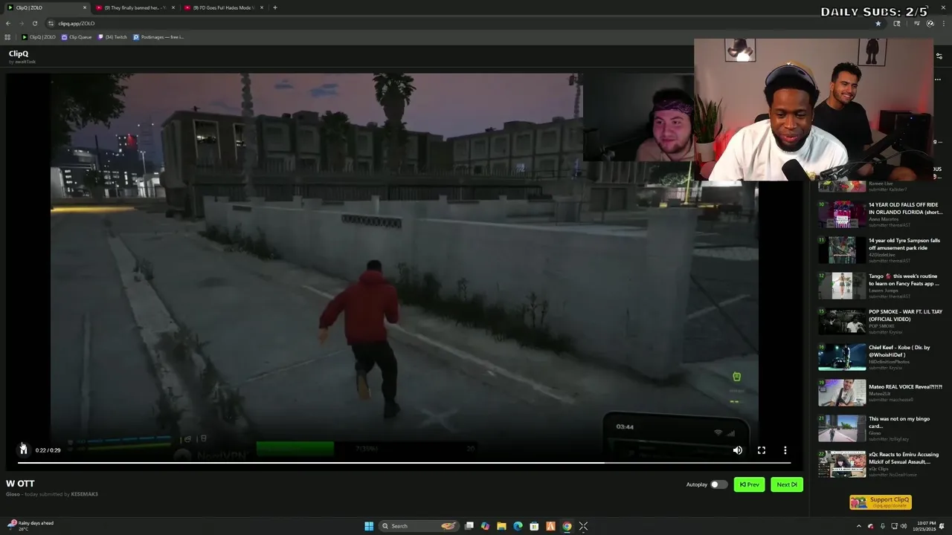
Task: Open File Explorer from the taskbar
Action: (x=502, y=526)
